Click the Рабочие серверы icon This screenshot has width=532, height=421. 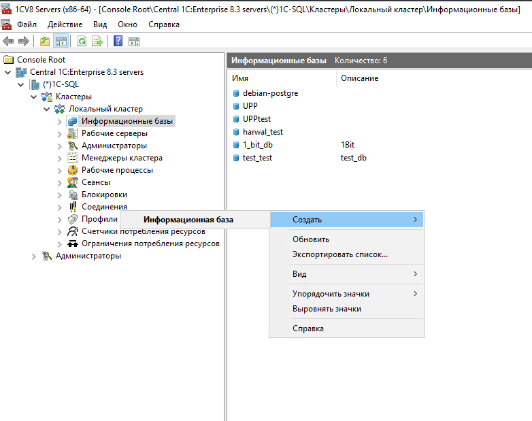click(x=72, y=133)
